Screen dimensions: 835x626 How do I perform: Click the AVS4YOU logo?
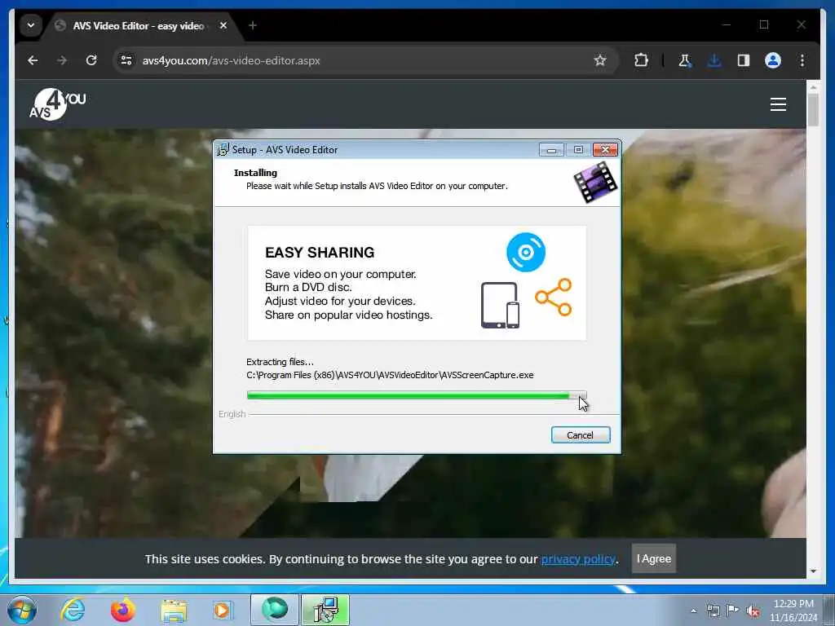57,104
